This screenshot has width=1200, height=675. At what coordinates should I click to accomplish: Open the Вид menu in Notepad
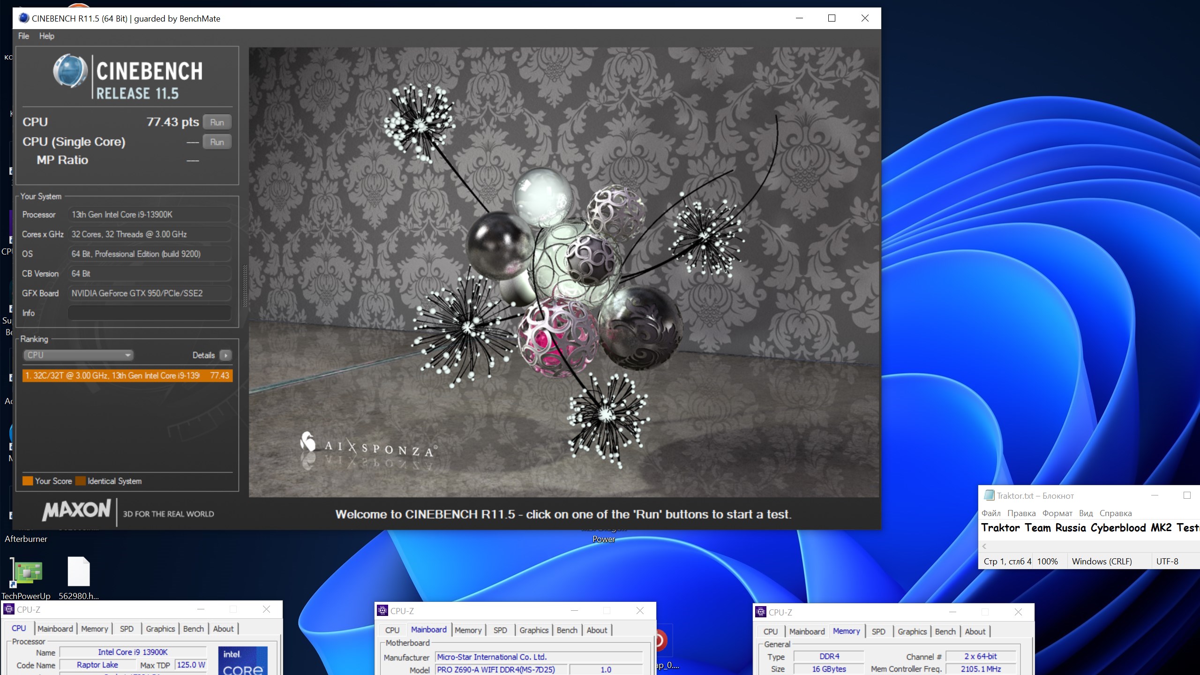click(1086, 513)
